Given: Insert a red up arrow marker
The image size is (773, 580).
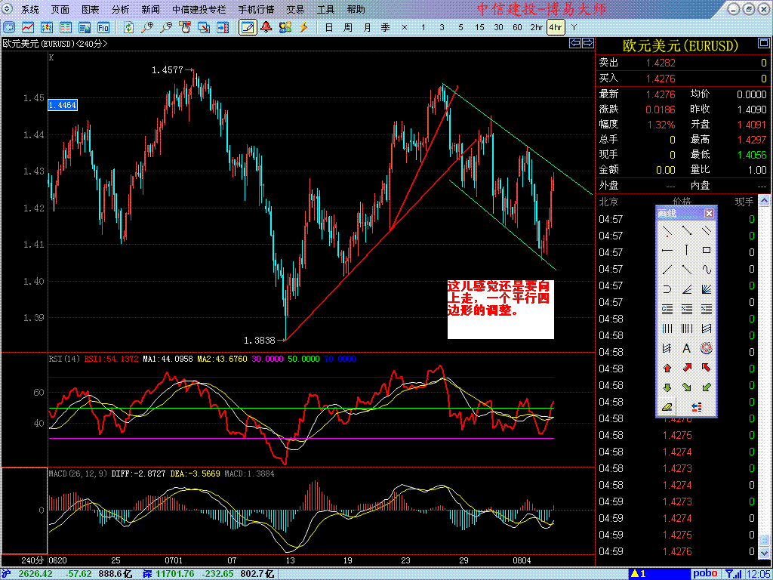Looking at the screenshot, I should tap(667, 368).
